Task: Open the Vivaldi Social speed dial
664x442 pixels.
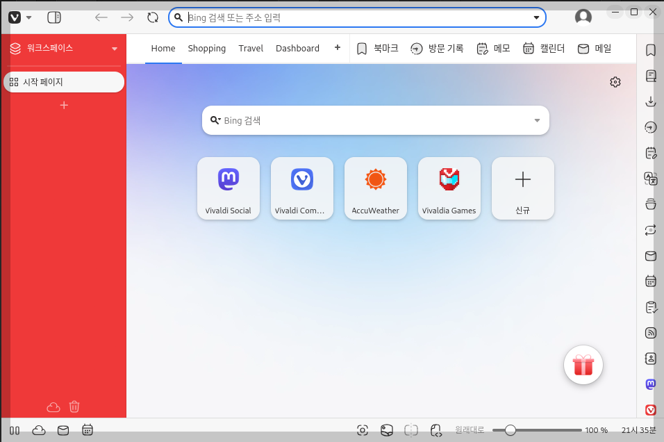Action: tap(229, 188)
